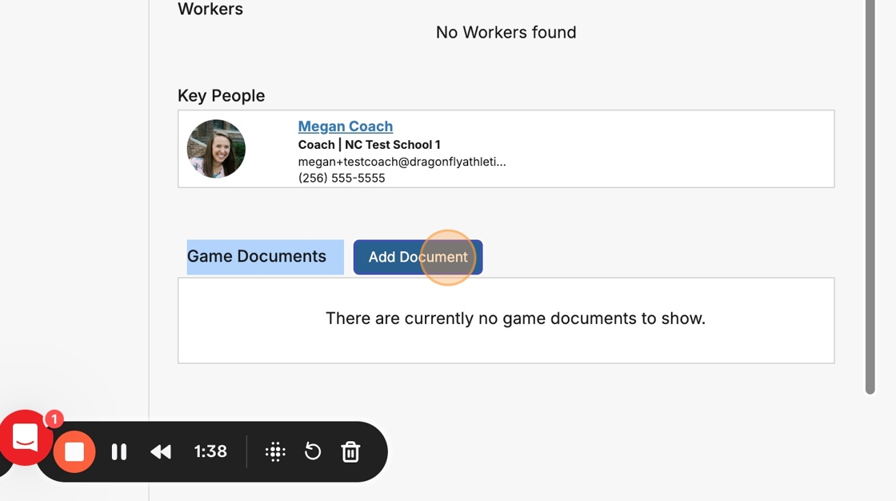
Task: Restart the recording with circular arrow icon
Action: 313,452
